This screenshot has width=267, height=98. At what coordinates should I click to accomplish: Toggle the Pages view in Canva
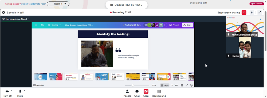point(164,85)
